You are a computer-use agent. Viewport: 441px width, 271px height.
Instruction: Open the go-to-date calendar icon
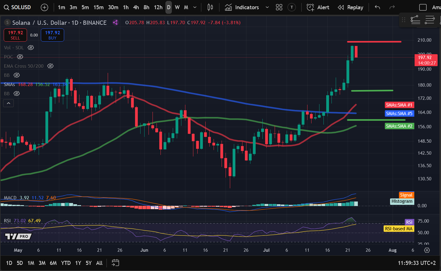pyautogui.click(x=115, y=263)
